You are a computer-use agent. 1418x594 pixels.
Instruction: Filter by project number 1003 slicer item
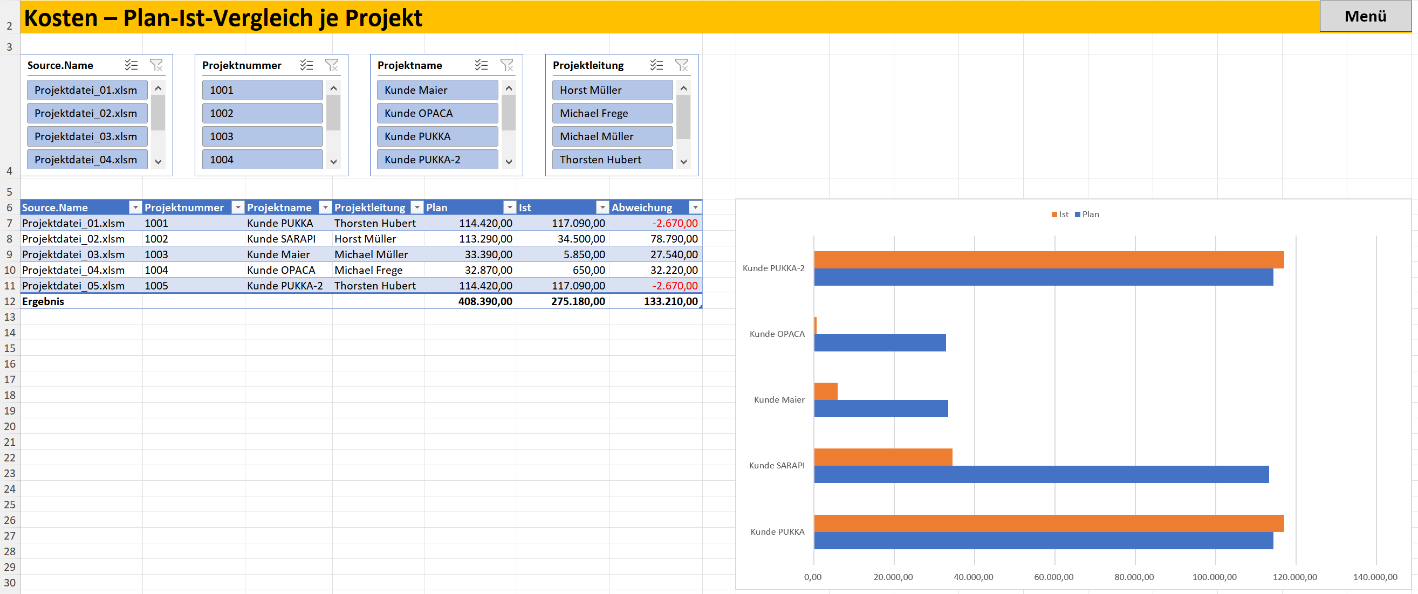click(262, 136)
